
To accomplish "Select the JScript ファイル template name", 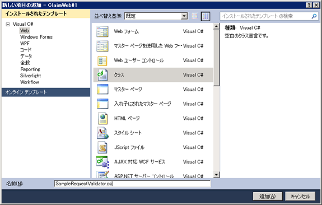I will pos(129,147).
